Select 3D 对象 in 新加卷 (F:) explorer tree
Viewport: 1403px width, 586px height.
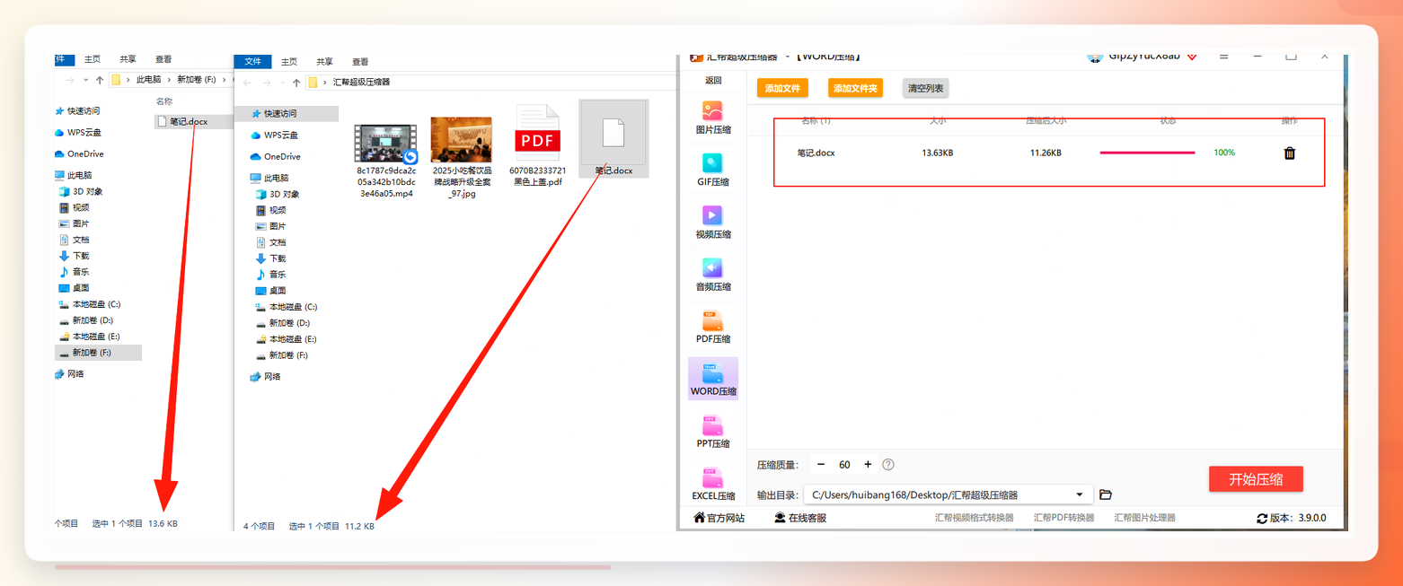80,191
